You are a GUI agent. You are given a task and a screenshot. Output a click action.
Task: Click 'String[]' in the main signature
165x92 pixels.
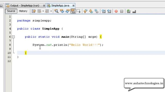78,37
